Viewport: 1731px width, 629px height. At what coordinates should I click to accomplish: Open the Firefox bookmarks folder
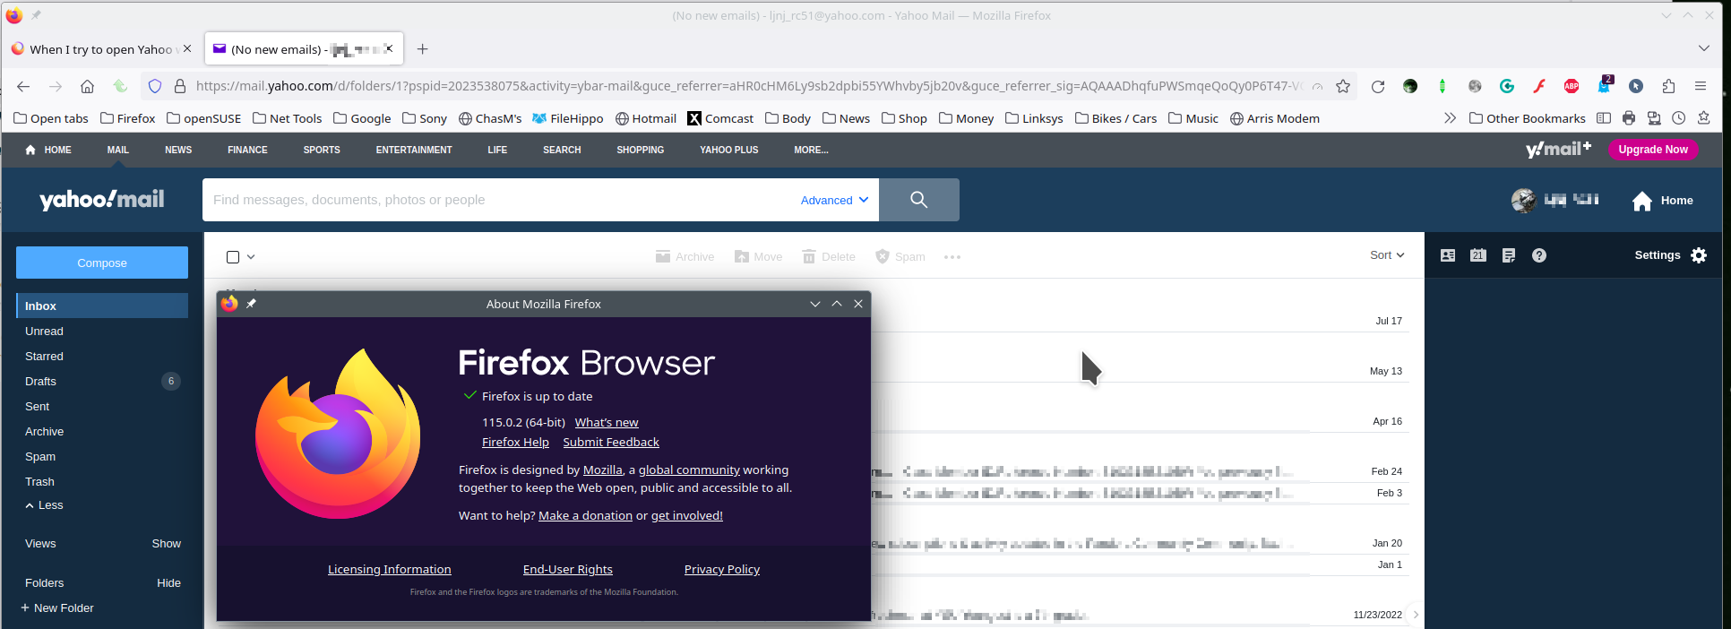[127, 118]
